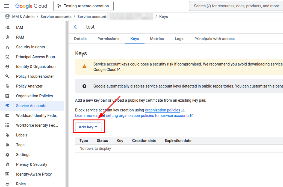
Task: Open the hamburger navigation menu
Action: [6, 6]
